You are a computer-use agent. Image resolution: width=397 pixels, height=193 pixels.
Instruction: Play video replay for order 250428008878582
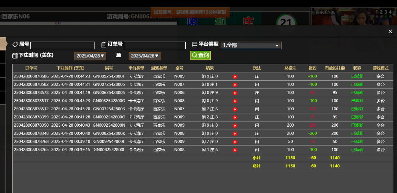235,85
